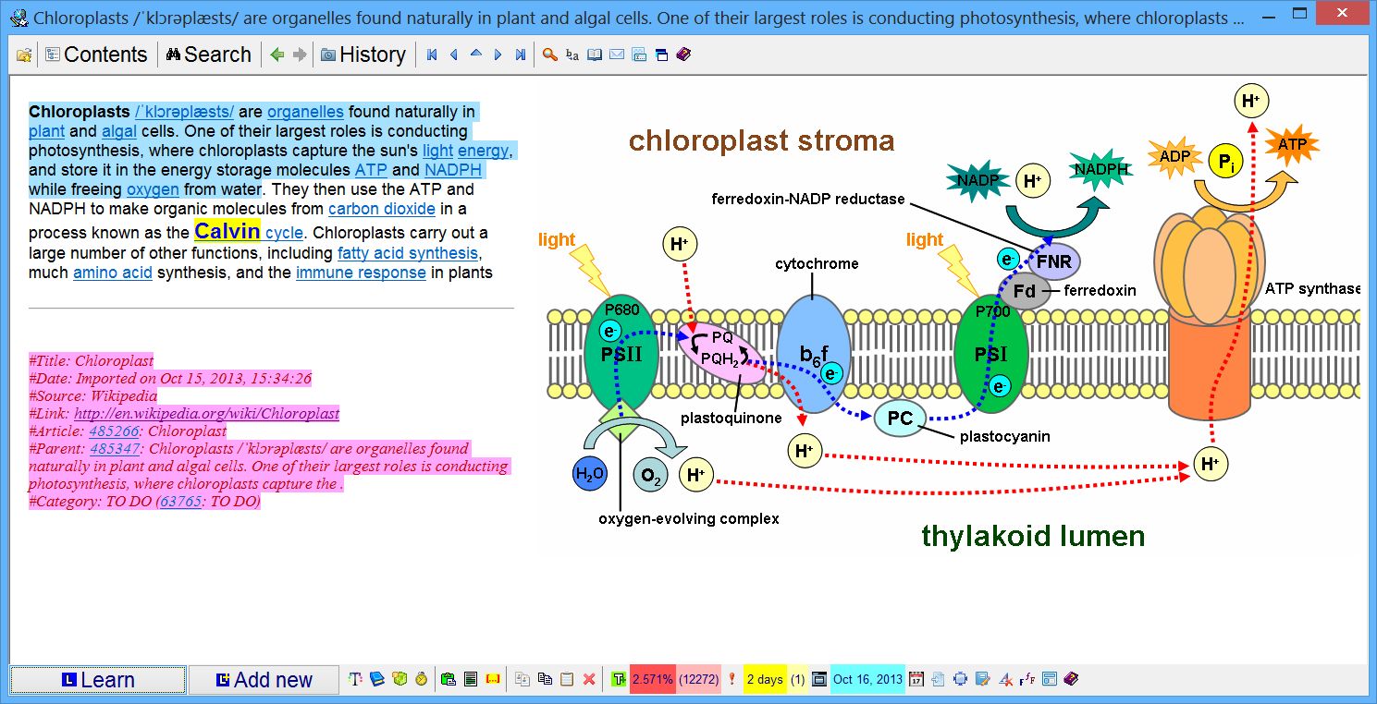Open the en.wikipedia.org Chloroplast URL
1377x704 pixels.
click(x=206, y=414)
